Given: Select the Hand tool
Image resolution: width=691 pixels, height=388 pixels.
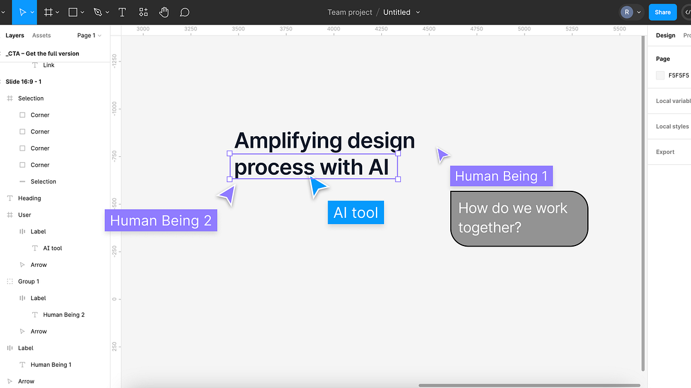Looking at the screenshot, I should point(164,11).
